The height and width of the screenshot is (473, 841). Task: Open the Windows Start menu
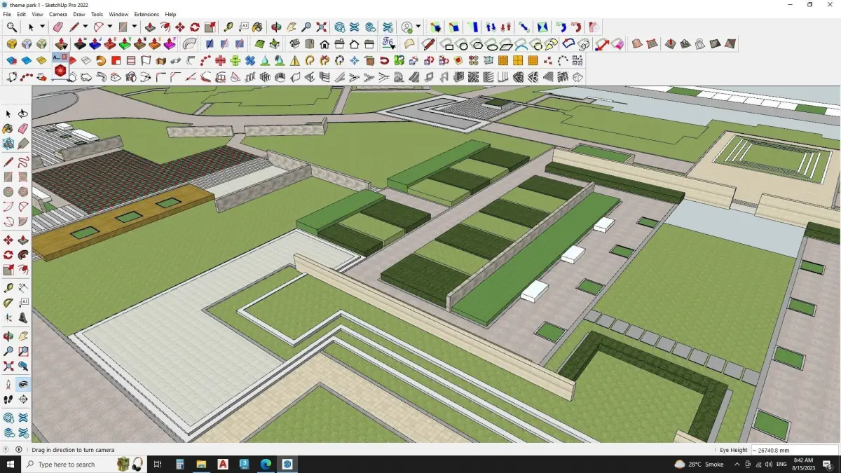pyautogui.click(x=11, y=464)
